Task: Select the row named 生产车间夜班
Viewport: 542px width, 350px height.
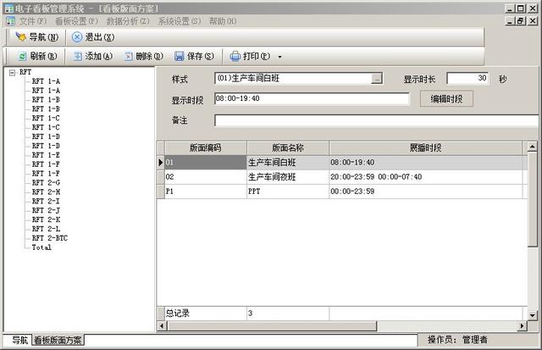Action: pos(272,177)
